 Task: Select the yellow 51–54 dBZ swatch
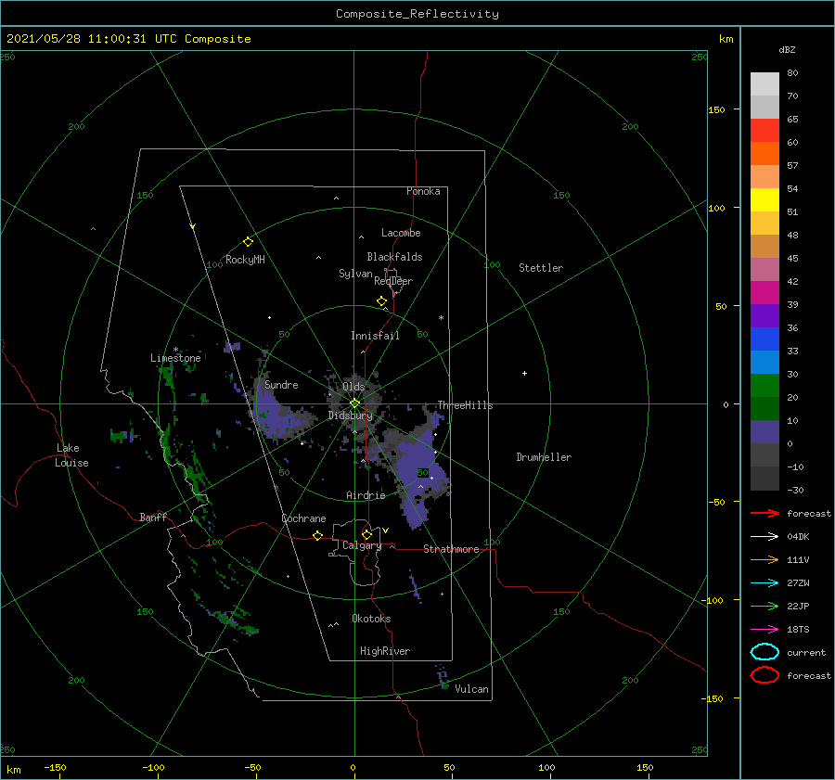[764, 200]
